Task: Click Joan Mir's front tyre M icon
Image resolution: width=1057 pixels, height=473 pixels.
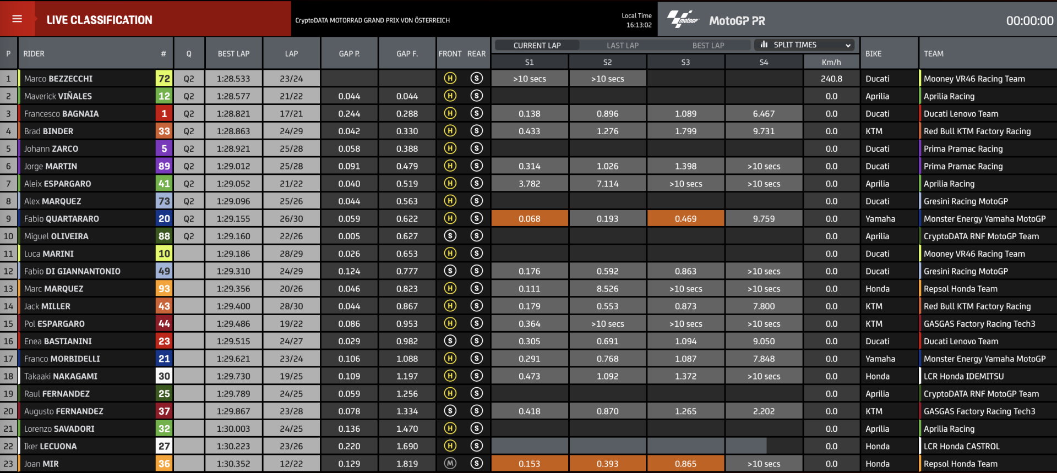Action: (x=450, y=463)
